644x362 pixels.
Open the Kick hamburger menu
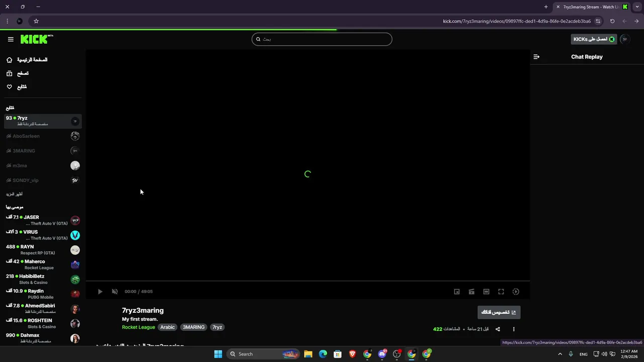click(x=11, y=39)
